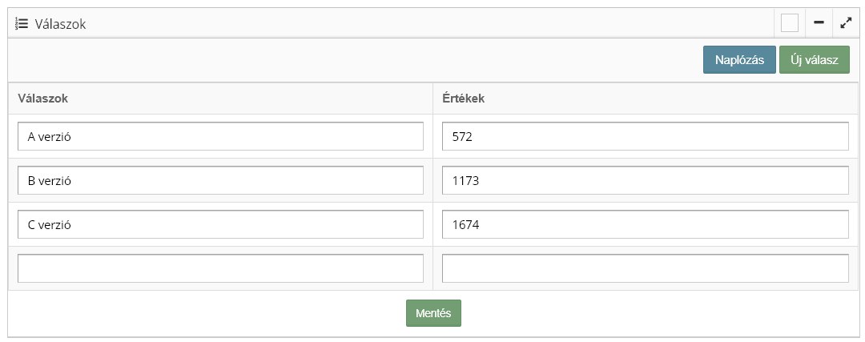Click the Értékek column header
The width and height of the screenshot is (865, 342).
point(463,99)
